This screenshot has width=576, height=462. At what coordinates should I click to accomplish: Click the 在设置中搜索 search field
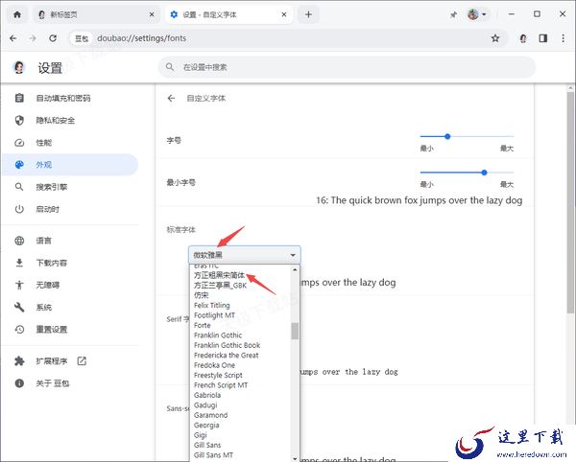pyautogui.click(x=346, y=67)
